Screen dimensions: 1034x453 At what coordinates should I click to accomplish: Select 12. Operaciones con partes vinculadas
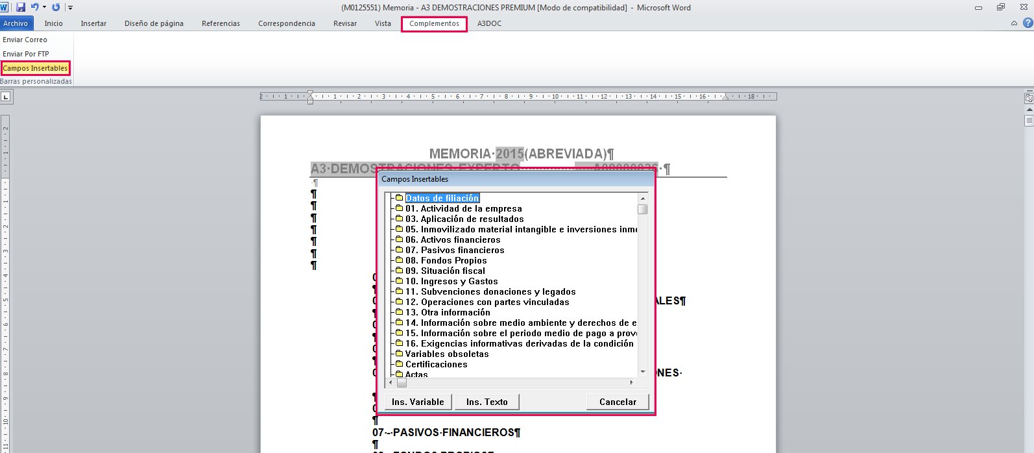(x=487, y=302)
